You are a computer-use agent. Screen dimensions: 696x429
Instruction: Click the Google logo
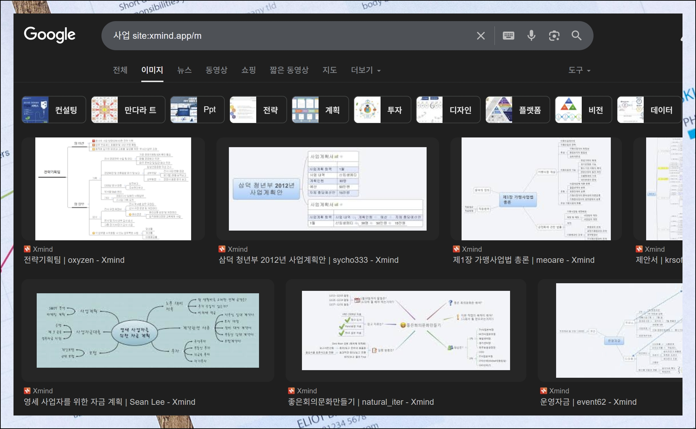click(x=50, y=35)
